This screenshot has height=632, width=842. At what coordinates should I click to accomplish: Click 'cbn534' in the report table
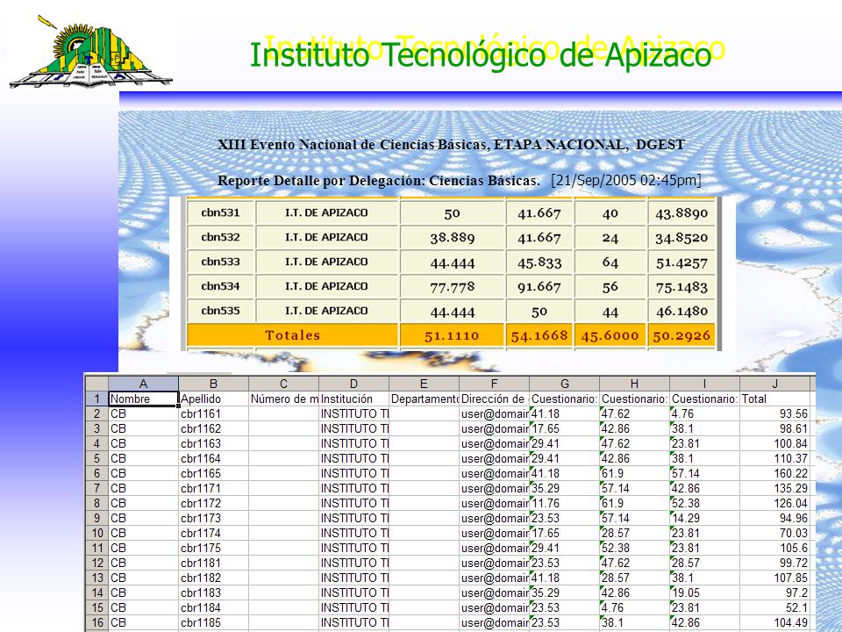coord(220,286)
